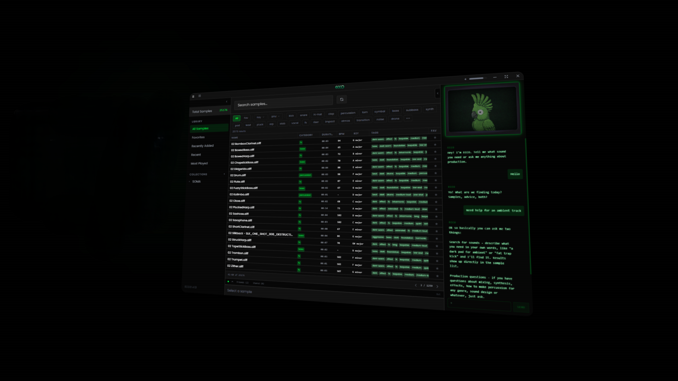Click the green parrot avatar screen
The image size is (678, 381).
pyautogui.click(x=482, y=110)
